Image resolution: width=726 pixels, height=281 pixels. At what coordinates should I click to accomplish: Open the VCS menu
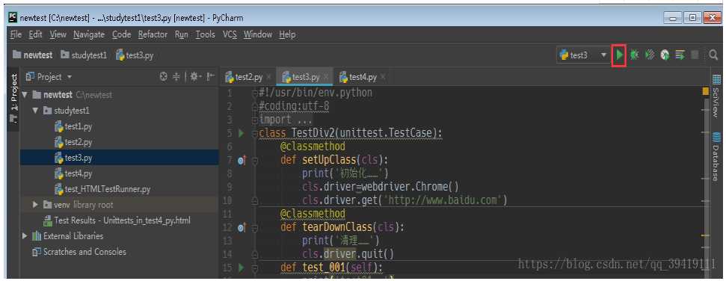coord(230,34)
